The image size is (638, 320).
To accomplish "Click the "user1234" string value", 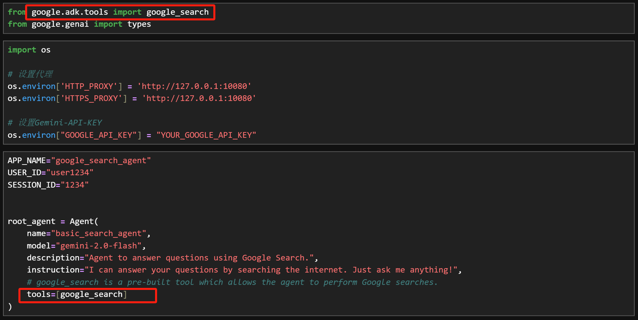I will [70, 173].
